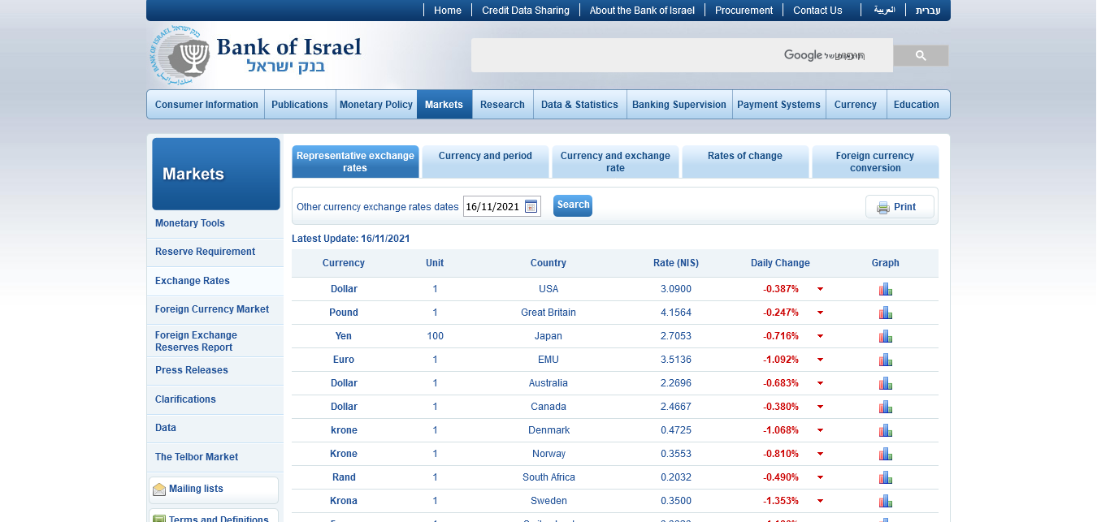Open the Monetary Policy menu
Screen dimensions: 1110x522
click(376, 105)
